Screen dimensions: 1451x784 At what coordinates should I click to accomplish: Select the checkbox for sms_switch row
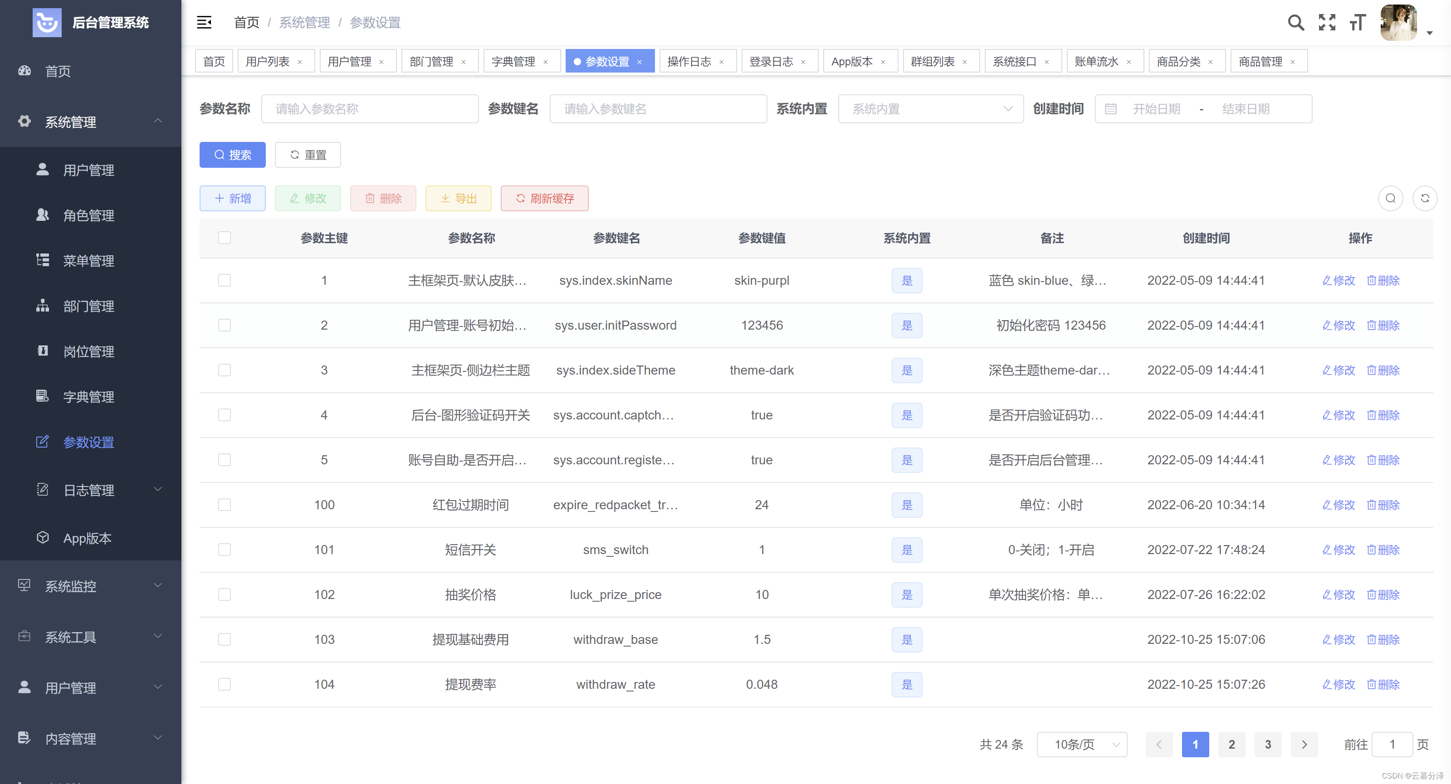pyautogui.click(x=224, y=550)
